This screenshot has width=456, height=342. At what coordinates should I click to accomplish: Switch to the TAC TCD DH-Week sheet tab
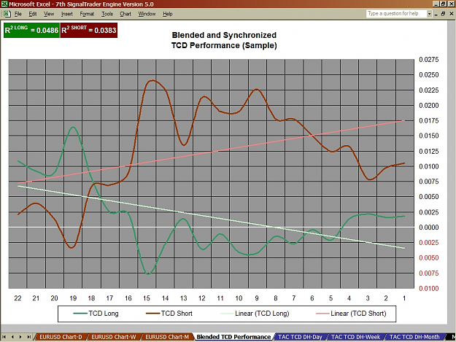pos(355,337)
